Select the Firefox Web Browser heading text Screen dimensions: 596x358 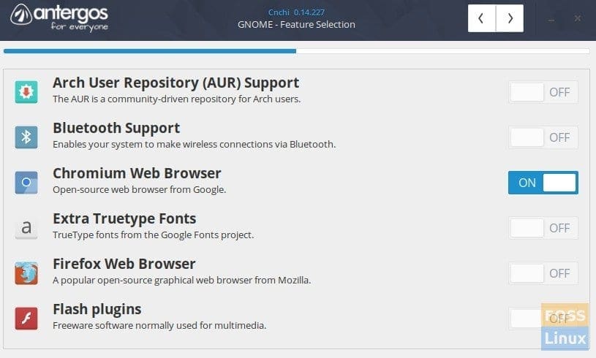[124, 264]
